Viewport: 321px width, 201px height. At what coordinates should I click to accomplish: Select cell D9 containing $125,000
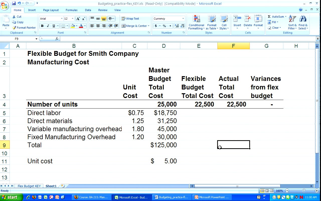164,145
